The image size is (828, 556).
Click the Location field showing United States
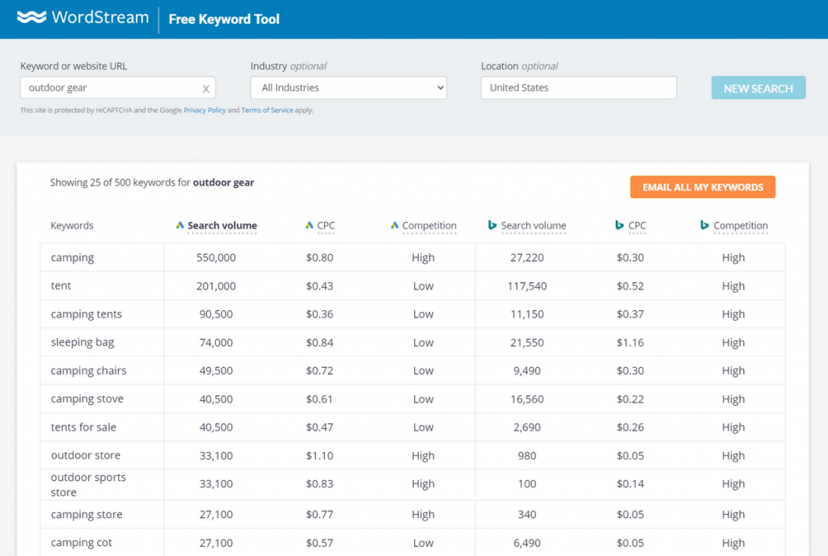578,87
